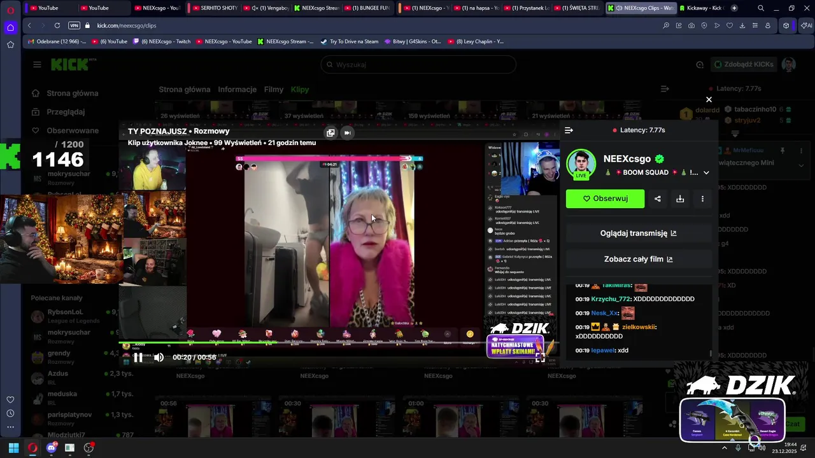Open the clip's three-dot more menu
Screen dimensions: 815x458
tap(702, 198)
